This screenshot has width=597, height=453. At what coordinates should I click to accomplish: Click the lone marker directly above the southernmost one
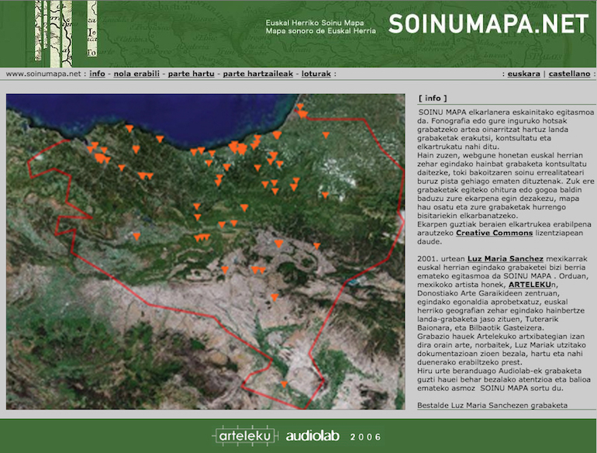(274, 296)
